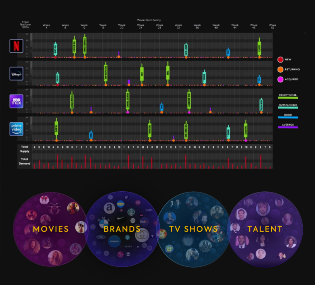Click the Disney+ platform logo
315x285 pixels.
click(17, 74)
